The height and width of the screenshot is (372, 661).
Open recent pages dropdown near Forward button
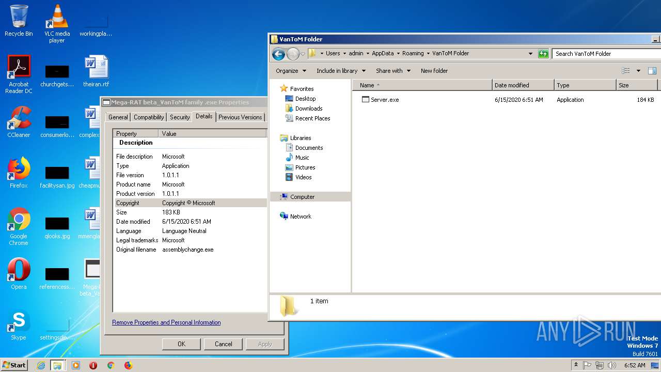pyautogui.click(x=303, y=54)
